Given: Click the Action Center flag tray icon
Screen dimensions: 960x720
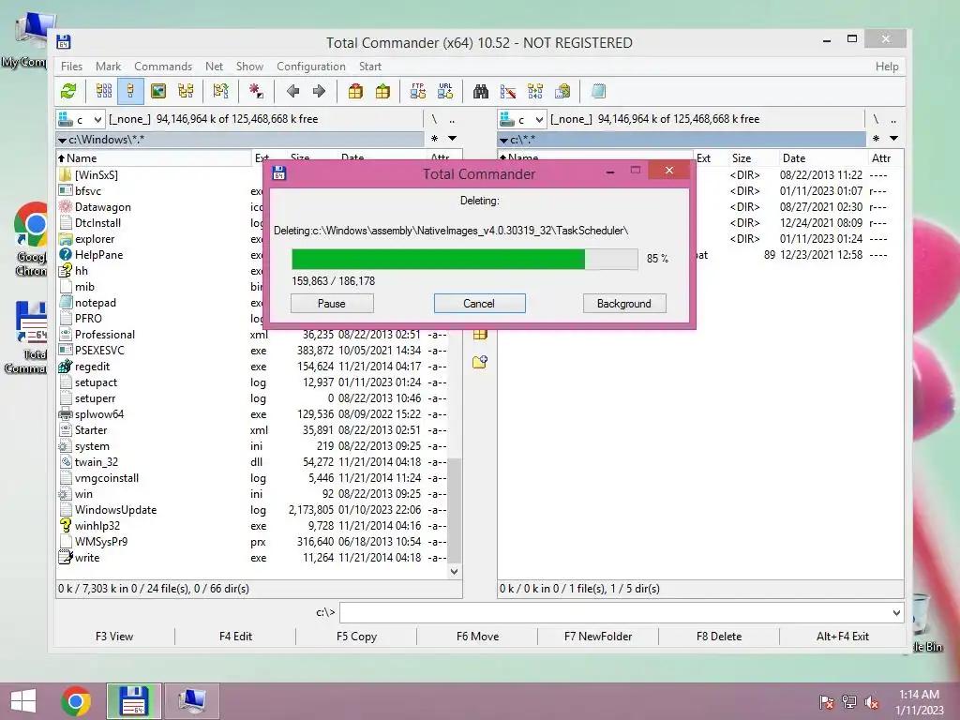Looking at the screenshot, I should 826,702.
